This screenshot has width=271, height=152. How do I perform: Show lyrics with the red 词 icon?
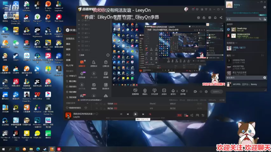tap(150, 114)
